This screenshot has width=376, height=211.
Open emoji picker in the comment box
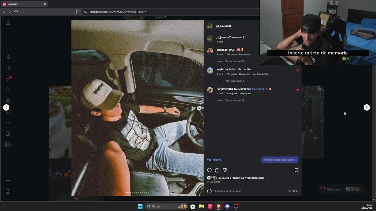point(209,191)
